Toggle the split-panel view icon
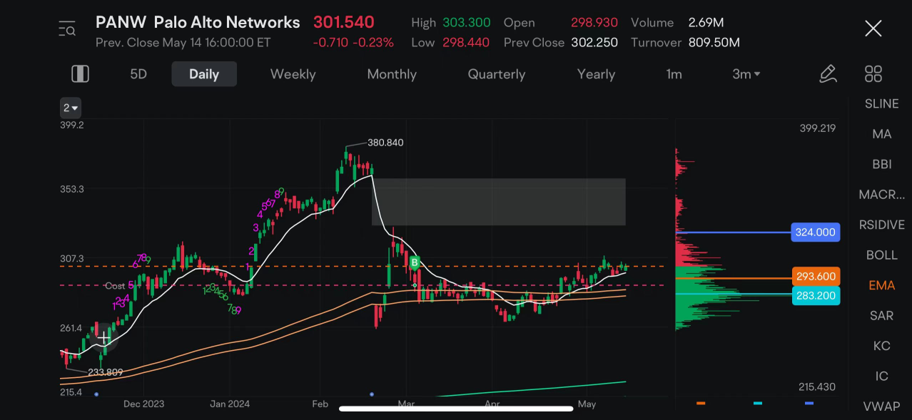The width and height of the screenshot is (912, 420). pos(80,73)
